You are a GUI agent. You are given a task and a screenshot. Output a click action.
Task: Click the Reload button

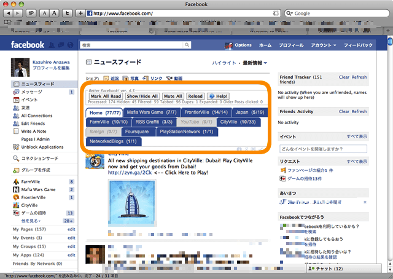[x=195, y=96]
